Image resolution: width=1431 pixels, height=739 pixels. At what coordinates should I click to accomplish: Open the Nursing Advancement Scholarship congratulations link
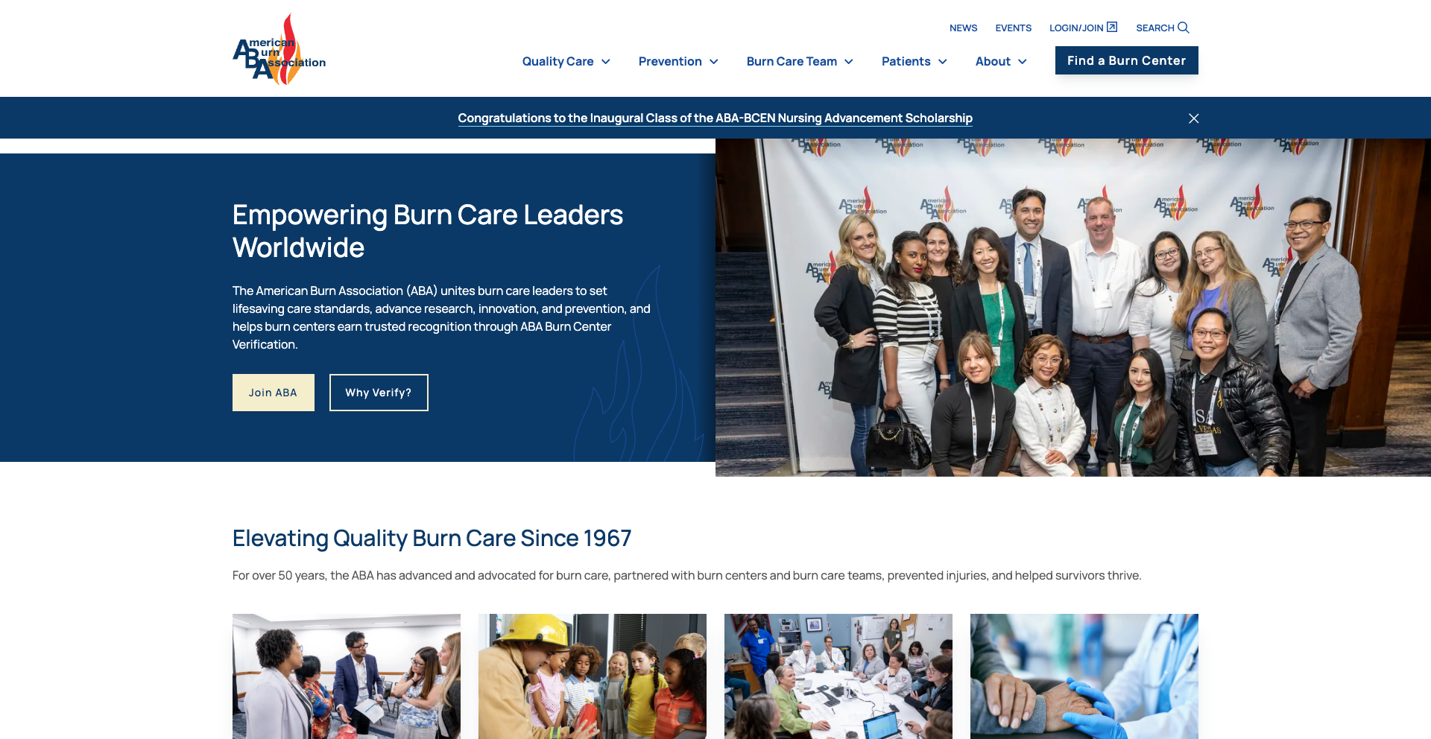[x=715, y=118]
